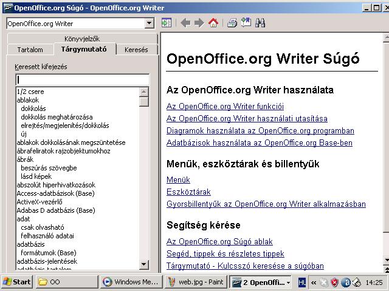This screenshot has width=389, height=291.
Task: Follow the 'Menük' help link
Action: tap(178, 179)
